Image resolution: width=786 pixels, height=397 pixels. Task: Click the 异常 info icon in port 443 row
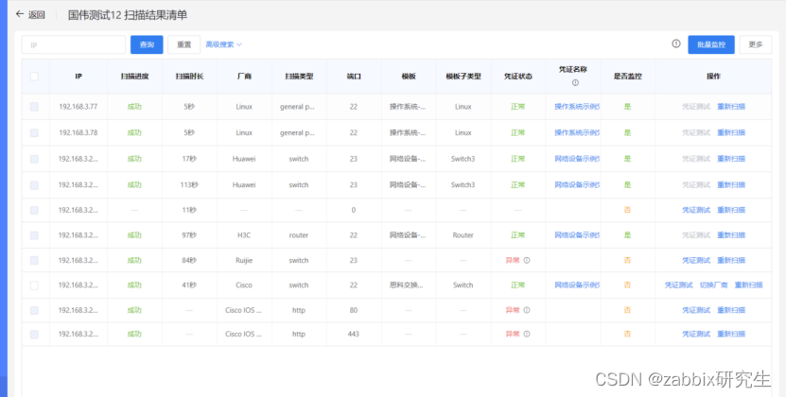point(526,334)
